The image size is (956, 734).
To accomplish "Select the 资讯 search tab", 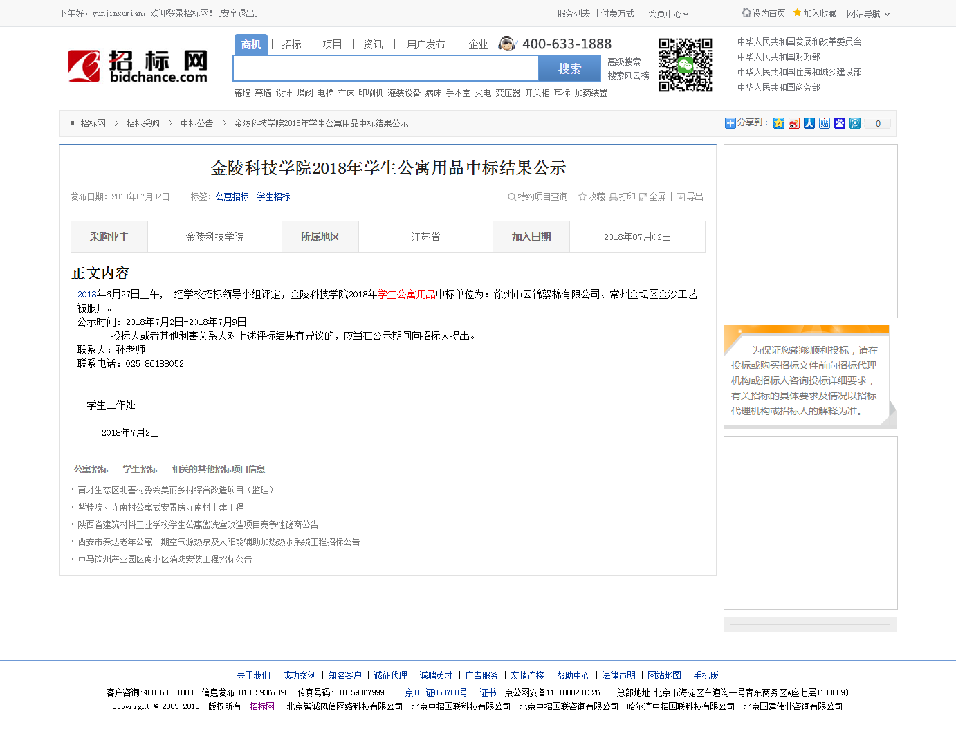I will click(373, 44).
